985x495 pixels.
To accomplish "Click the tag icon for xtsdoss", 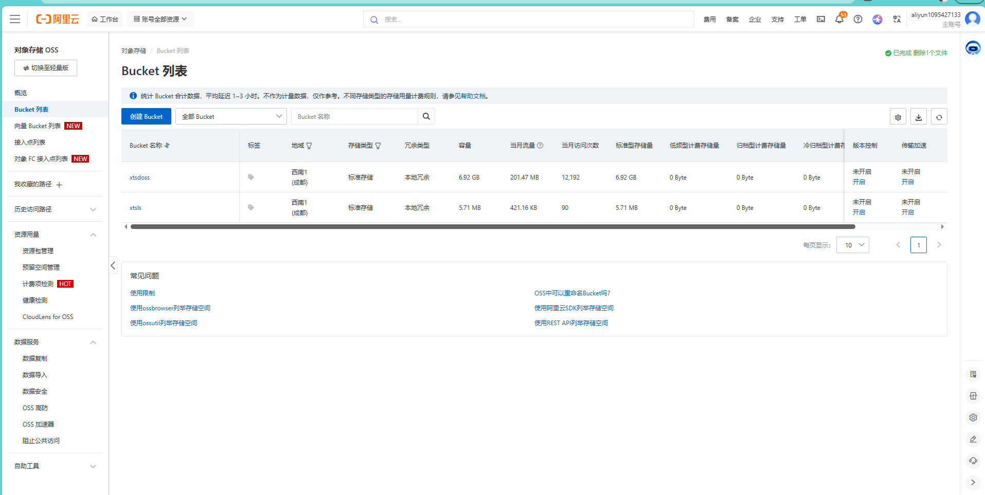I will (x=251, y=177).
